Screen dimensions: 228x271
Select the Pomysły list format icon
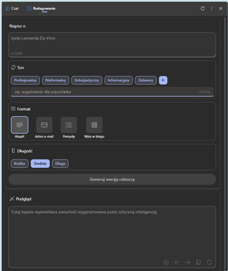pyautogui.click(x=69, y=125)
